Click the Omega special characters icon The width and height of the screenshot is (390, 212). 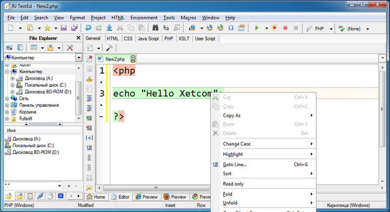[231, 28]
